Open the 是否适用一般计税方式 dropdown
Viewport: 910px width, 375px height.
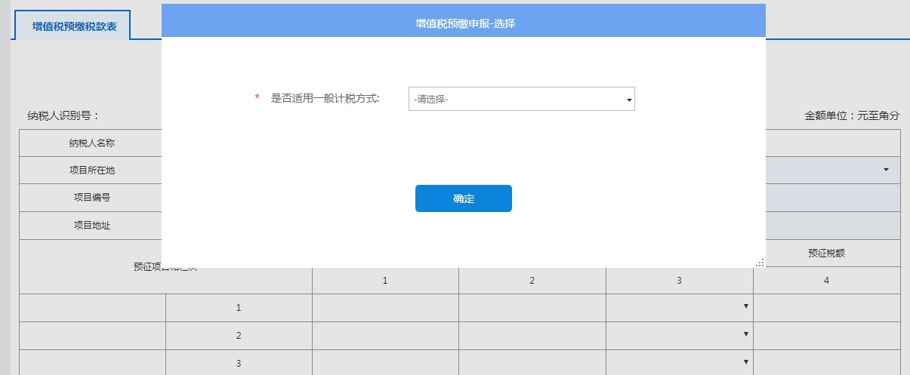[x=521, y=99]
